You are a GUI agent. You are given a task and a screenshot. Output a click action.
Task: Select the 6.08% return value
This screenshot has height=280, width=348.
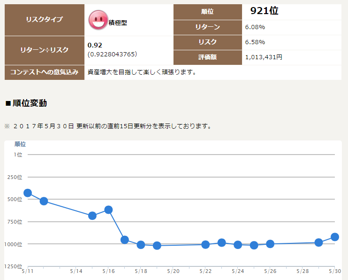tap(255, 27)
